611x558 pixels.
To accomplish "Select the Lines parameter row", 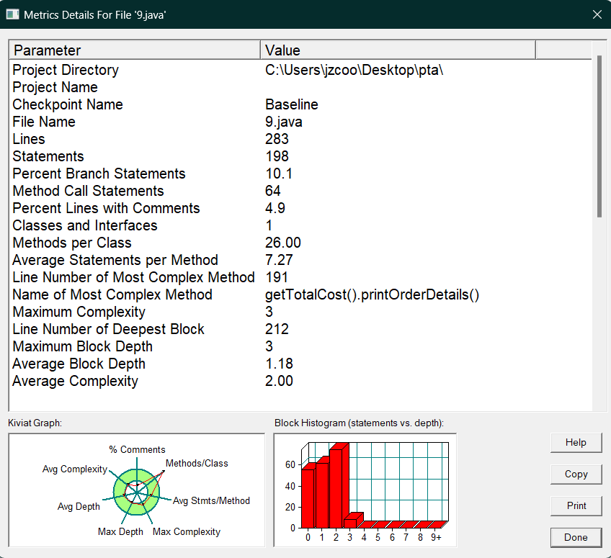I will coord(300,139).
